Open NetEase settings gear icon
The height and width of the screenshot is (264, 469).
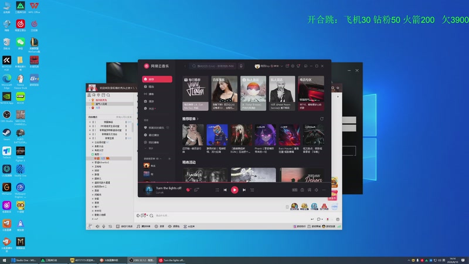click(293, 66)
